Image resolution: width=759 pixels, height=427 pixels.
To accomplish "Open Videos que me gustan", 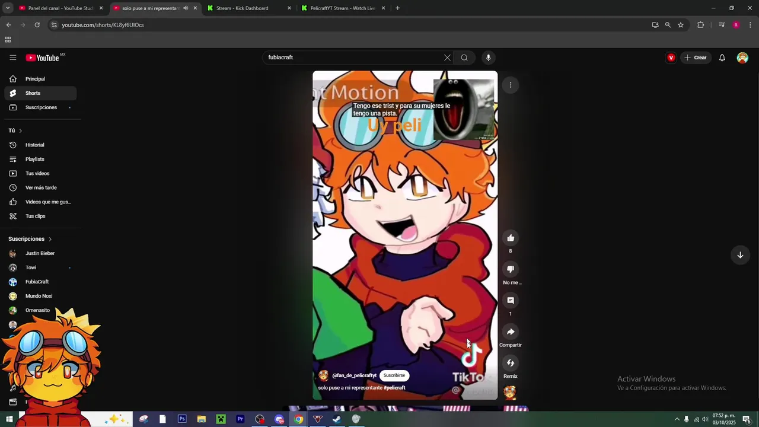I will [40, 202].
